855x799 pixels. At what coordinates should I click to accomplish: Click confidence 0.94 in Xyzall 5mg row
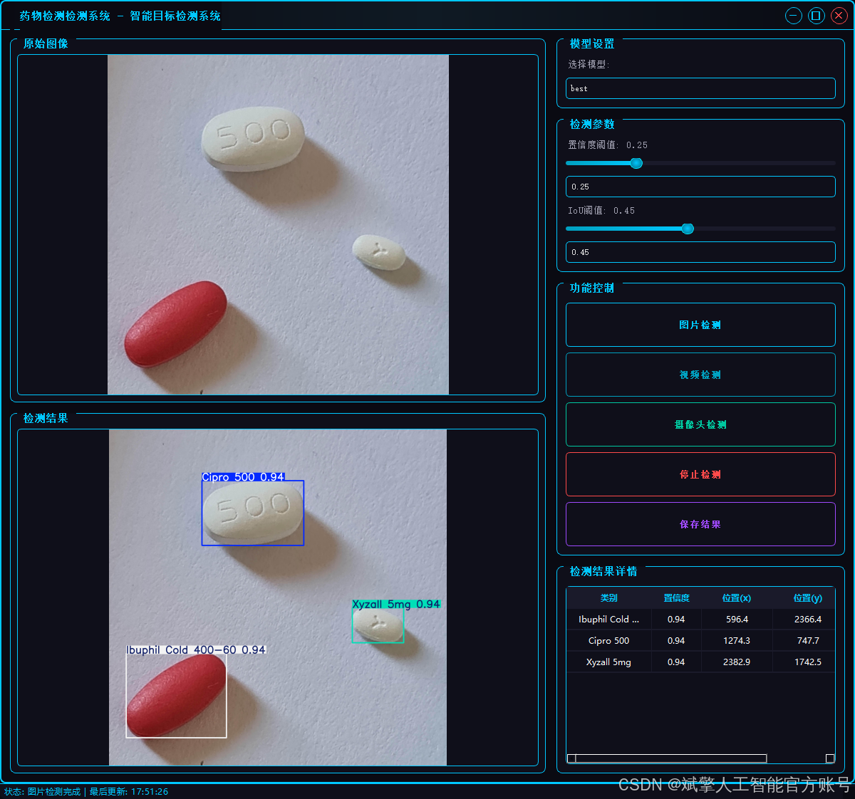[676, 662]
